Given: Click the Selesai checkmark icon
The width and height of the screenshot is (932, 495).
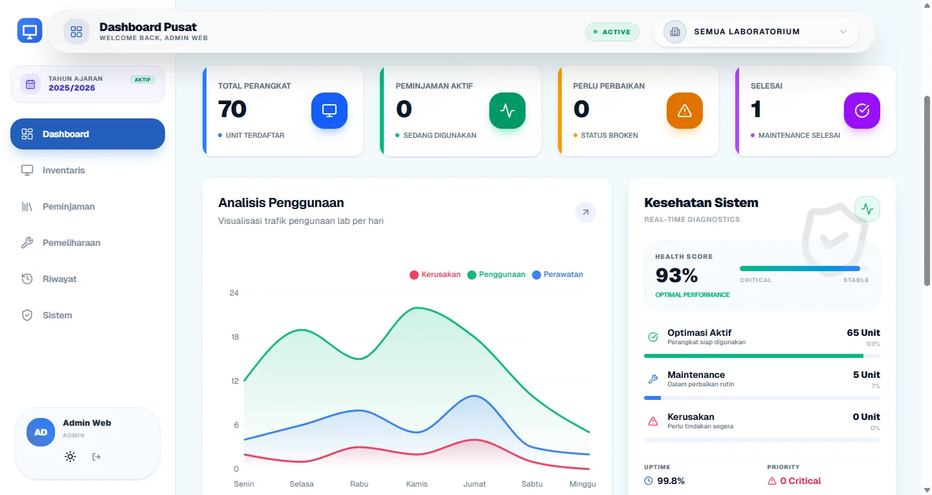Looking at the screenshot, I should coord(862,111).
